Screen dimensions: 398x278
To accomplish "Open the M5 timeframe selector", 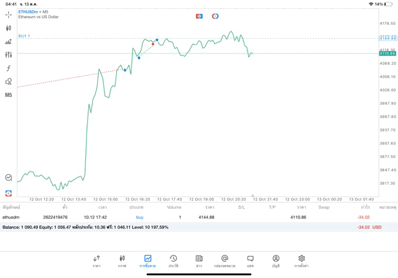I will pyautogui.click(x=8, y=95).
